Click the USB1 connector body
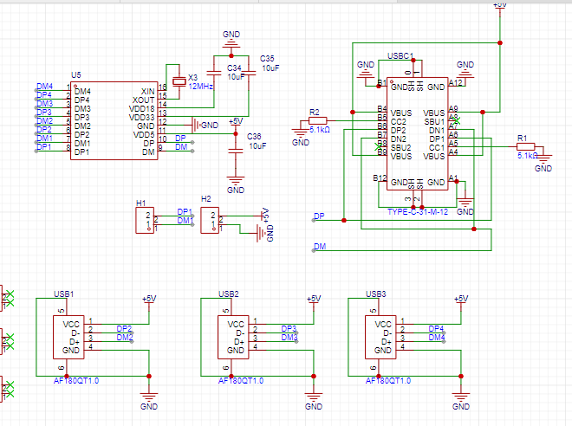This screenshot has height=426, width=572. [x=71, y=337]
